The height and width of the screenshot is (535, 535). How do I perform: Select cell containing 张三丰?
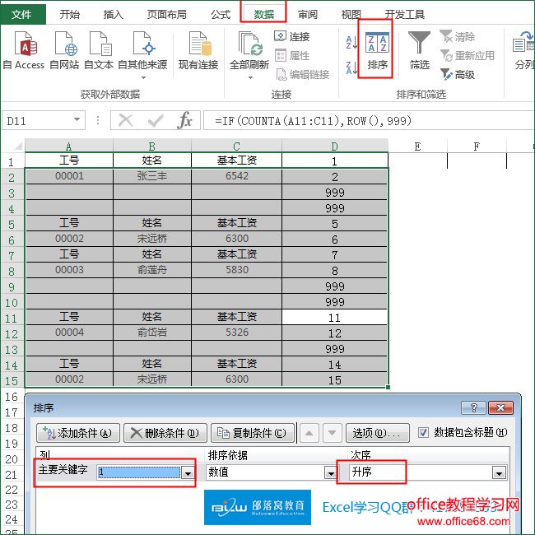point(152,176)
